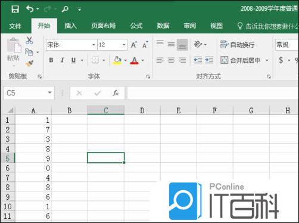This screenshot has width=299, height=223.
Task: Switch to the 开始 tab
Action: tap(44, 26)
